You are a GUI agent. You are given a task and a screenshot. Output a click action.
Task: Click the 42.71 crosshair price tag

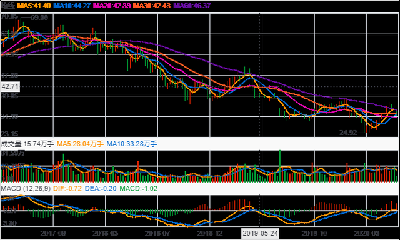click(10, 87)
